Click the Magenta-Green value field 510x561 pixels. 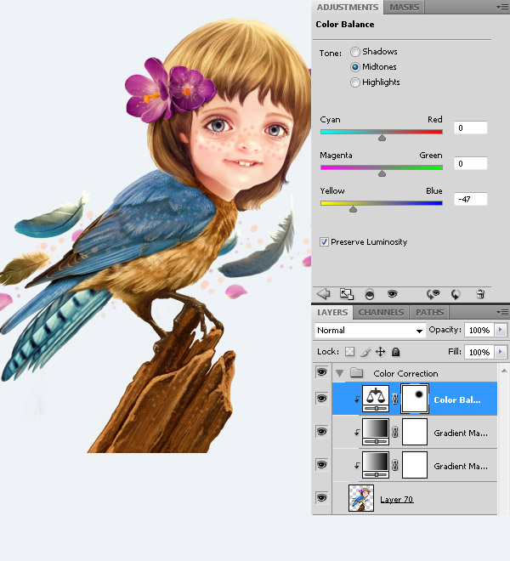471,163
